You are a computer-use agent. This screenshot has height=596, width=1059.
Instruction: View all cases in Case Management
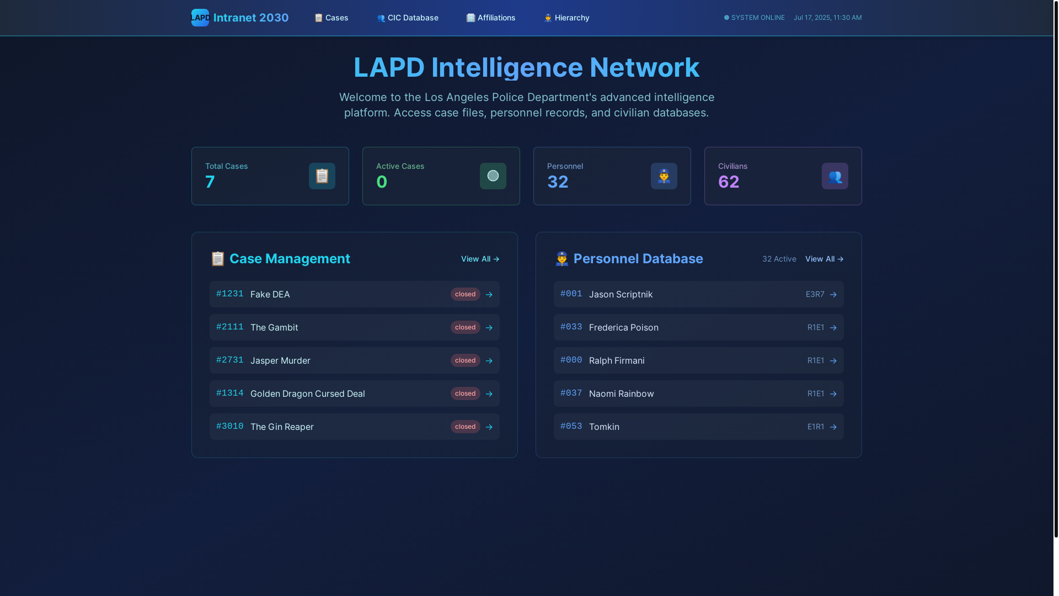tap(480, 259)
